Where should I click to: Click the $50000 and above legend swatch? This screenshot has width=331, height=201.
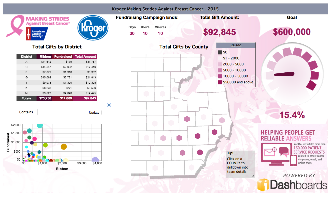pos(220,82)
